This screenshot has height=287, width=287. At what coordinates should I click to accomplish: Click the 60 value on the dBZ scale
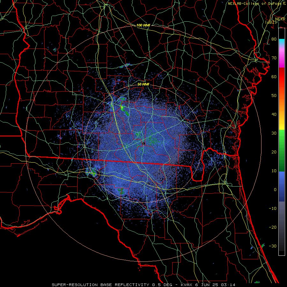(274, 77)
